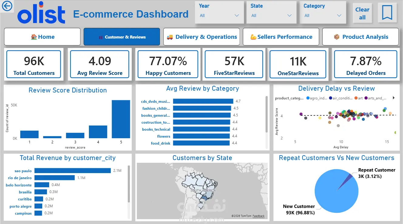Switch to Customer & Reviews tab
Image resolution: width=403 pixels, height=224 pixels.
click(122, 37)
